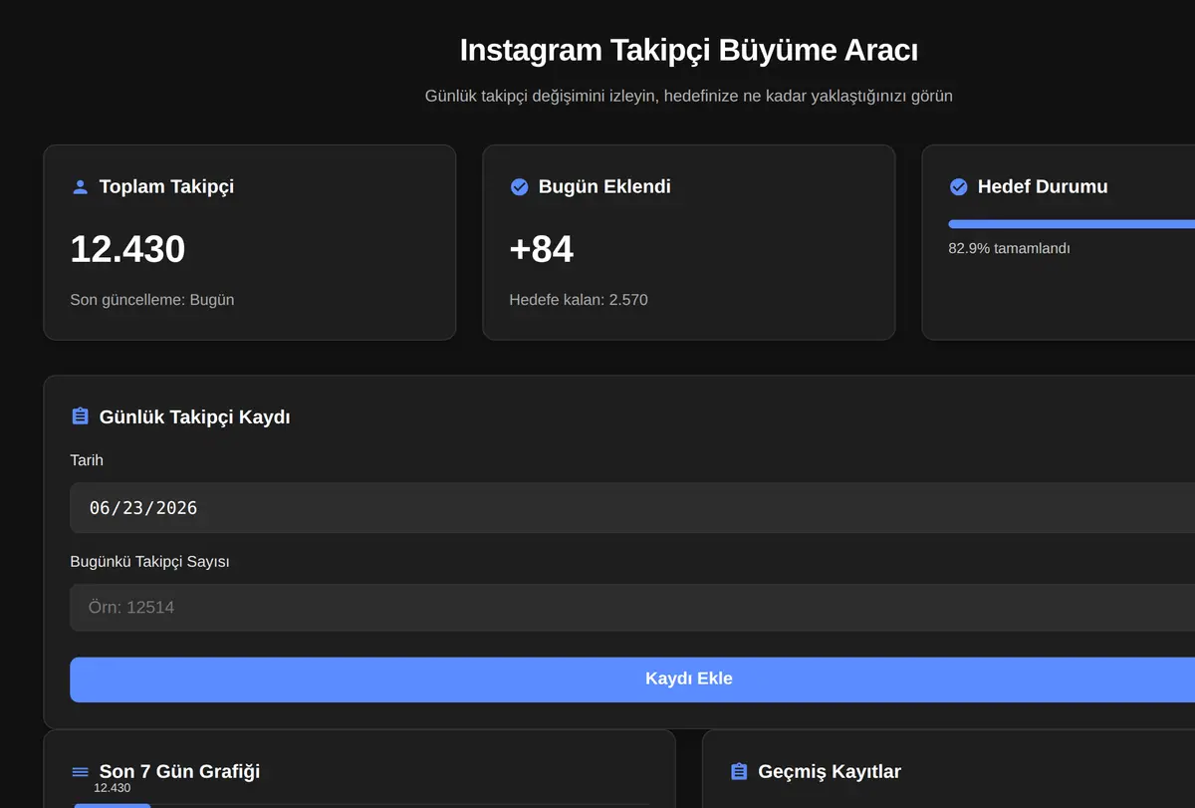The width and height of the screenshot is (1195, 808).
Task: Click the Son 7 Gün Grafiği heading
Action: [179, 771]
